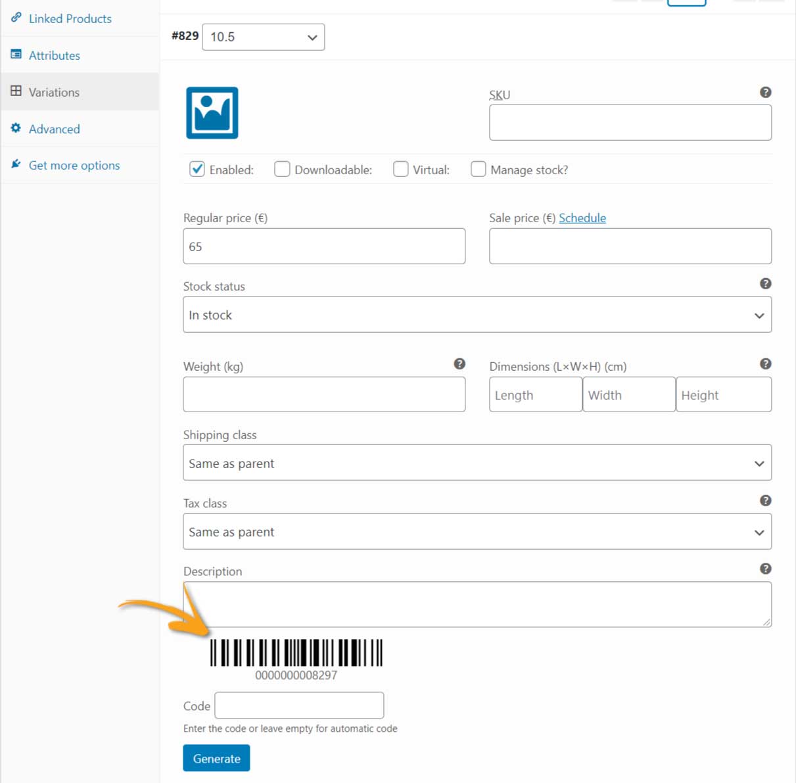
Task: Click the Schedule sale price link
Action: point(582,218)
